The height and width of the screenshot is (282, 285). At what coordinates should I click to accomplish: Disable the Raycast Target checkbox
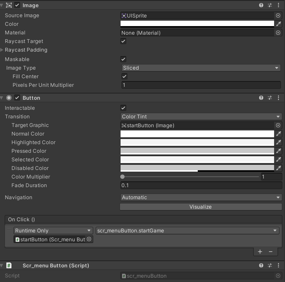click(123, 41)
